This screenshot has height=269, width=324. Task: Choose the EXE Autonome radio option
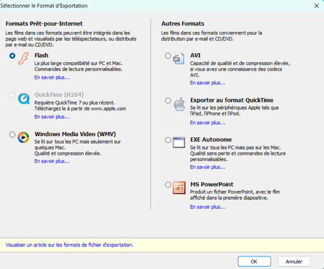(168, 140)
